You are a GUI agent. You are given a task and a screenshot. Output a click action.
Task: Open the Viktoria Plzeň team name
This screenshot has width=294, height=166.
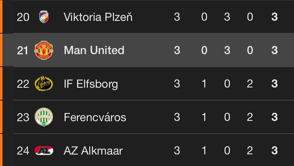(x=98, y=17)
